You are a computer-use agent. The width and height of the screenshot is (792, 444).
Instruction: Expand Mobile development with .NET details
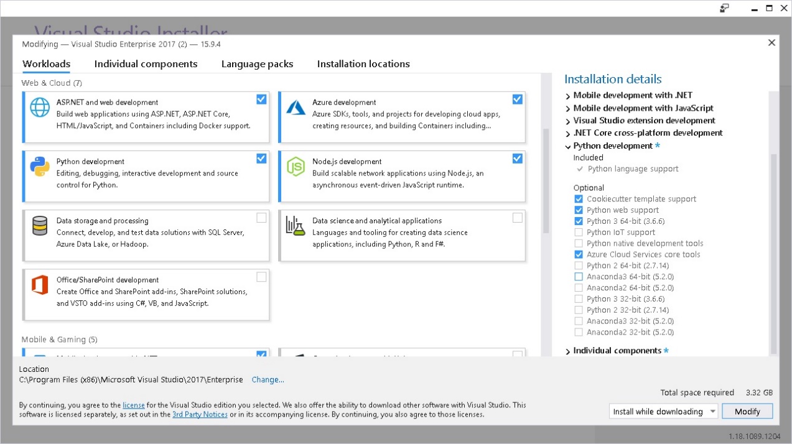click(568, 96)
